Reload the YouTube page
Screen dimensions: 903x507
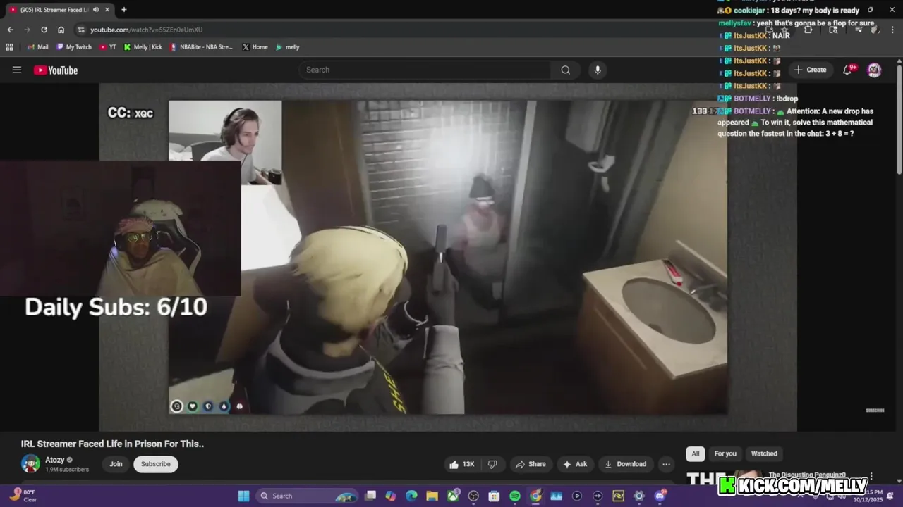tap(44, 30)
